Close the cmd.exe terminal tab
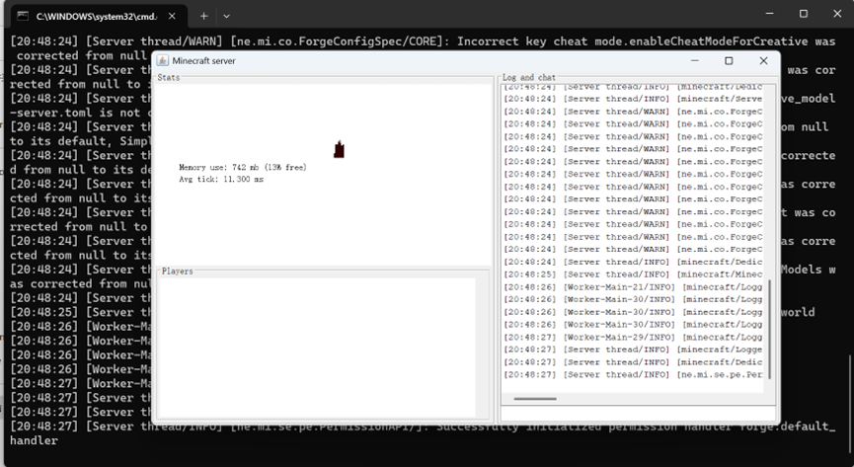This screenshot has height=467, width=854. tap(172, 17)
